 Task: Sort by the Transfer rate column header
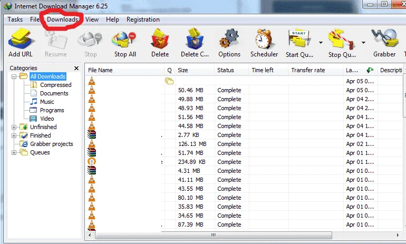point(315,70)
